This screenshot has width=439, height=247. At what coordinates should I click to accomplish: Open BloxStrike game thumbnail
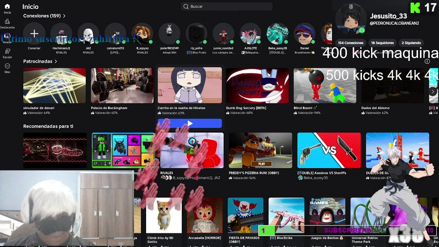point(286,215)
